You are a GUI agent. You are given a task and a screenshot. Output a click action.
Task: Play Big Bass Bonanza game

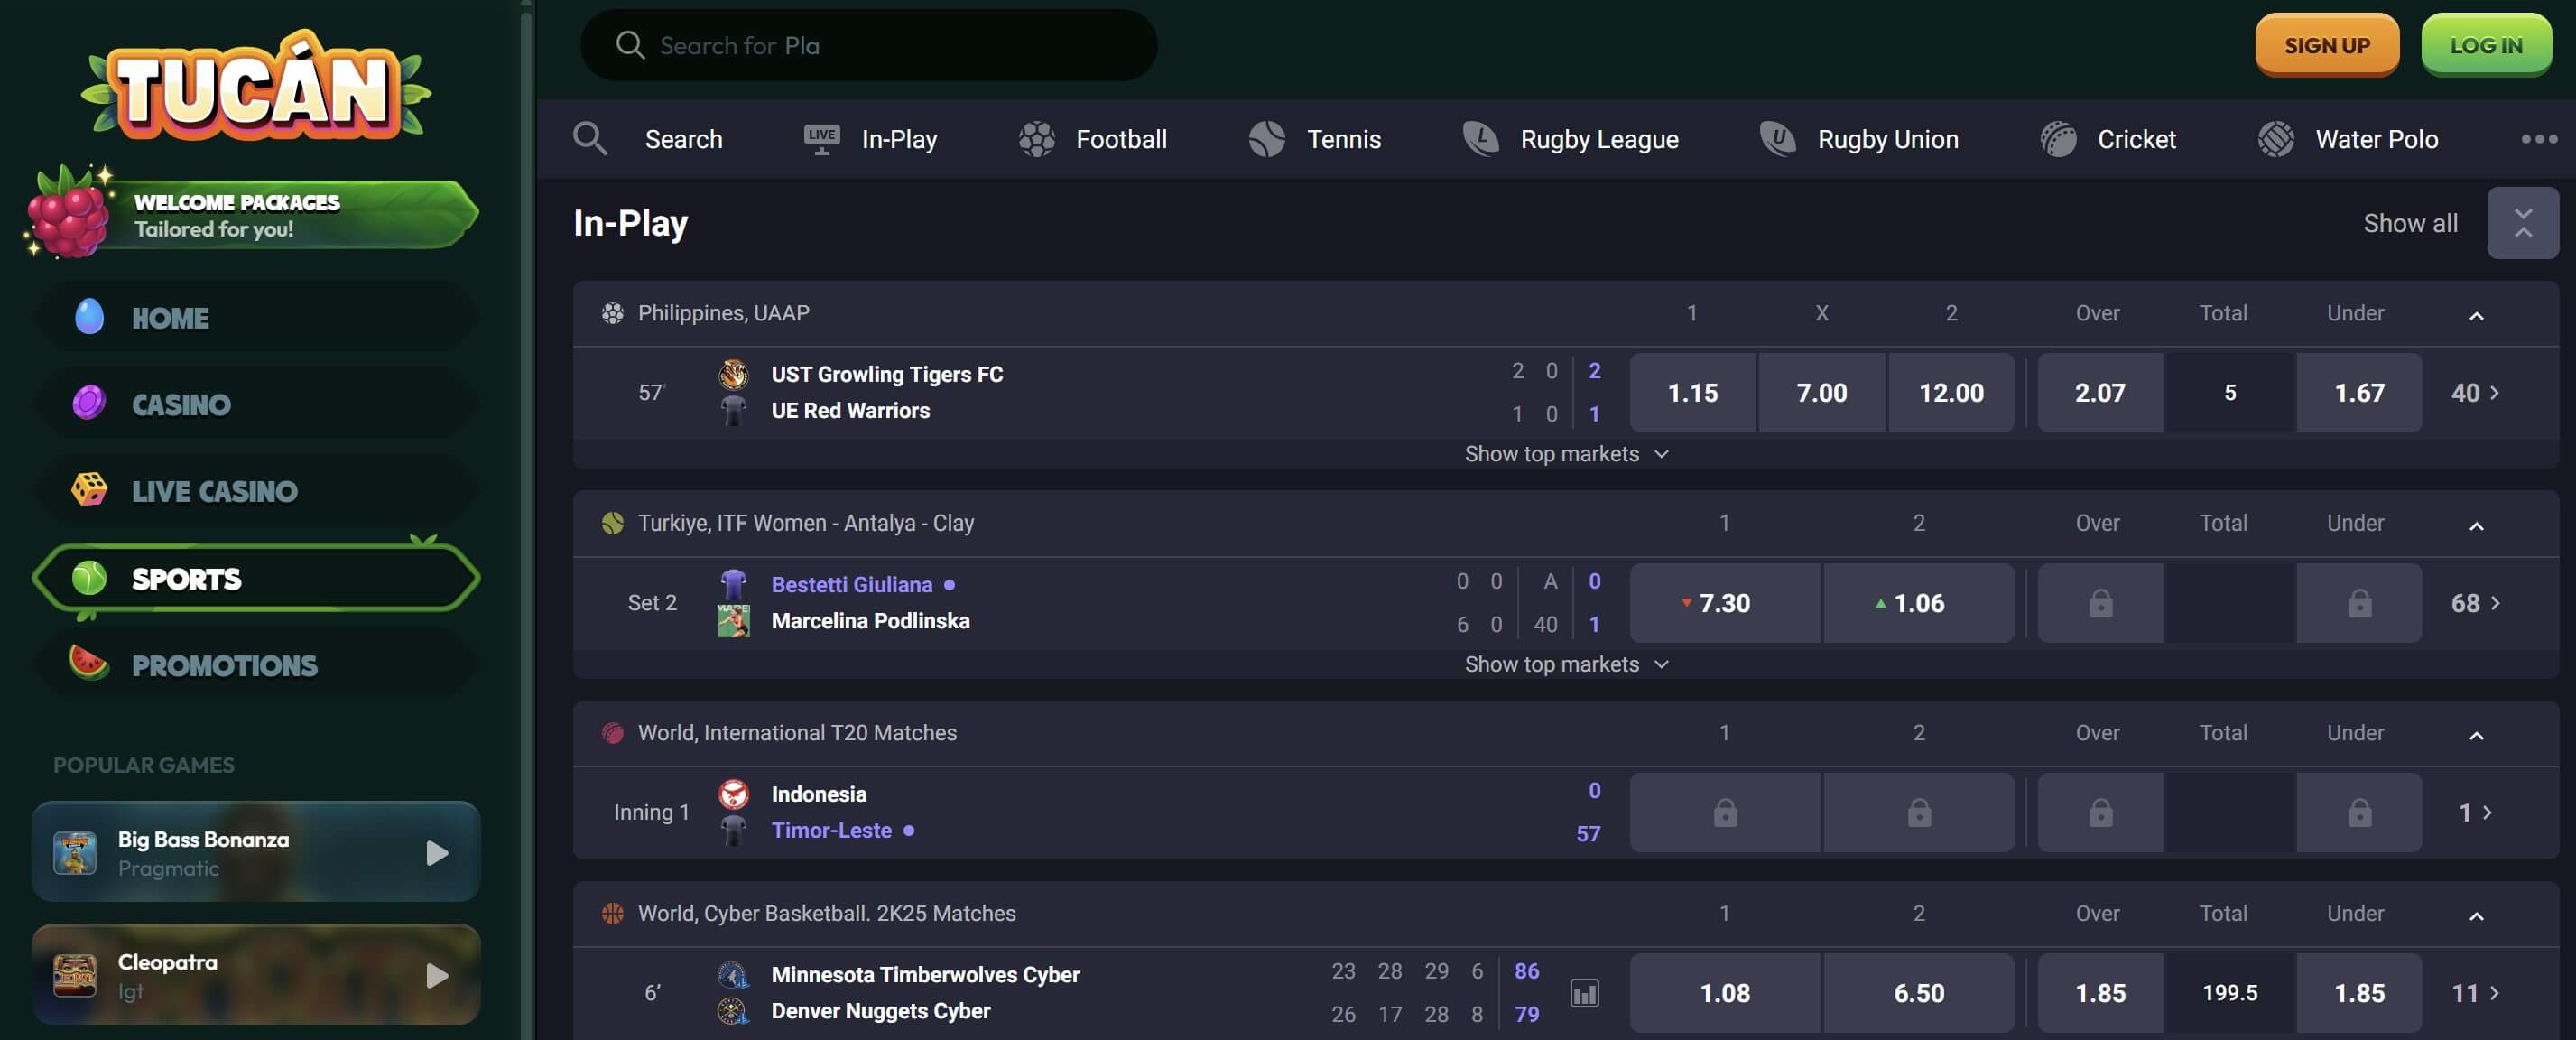click(436, 853)
